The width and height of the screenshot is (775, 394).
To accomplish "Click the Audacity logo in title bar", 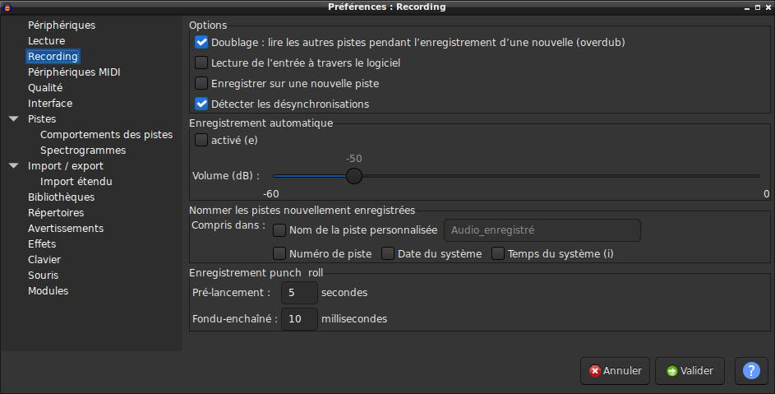I will pos(7,7).
